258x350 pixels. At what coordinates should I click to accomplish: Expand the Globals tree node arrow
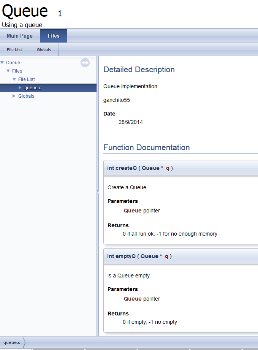tap(14, 96)
